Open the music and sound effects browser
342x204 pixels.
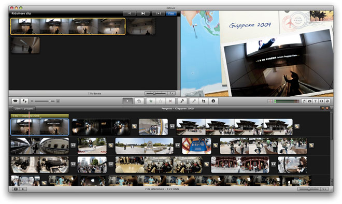pyautogui.click(x=304, y=101)
